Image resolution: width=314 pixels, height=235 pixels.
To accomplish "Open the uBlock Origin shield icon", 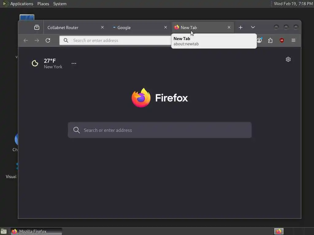I will click(x=282, y=40).
